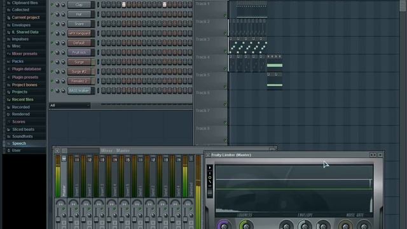Open the reFX Vanguard channel
The image size is (407, 229).
point(79,33)
